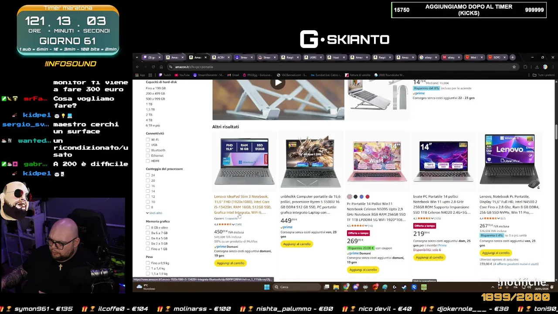This screenshot has width=558, height=314.
Task: Open the Tutti i preferiti bookmarks folder
Action: coord(544,75)
